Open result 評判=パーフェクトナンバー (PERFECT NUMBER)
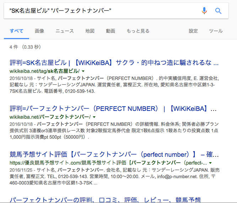Screen dimensions: 237x203 113,108
